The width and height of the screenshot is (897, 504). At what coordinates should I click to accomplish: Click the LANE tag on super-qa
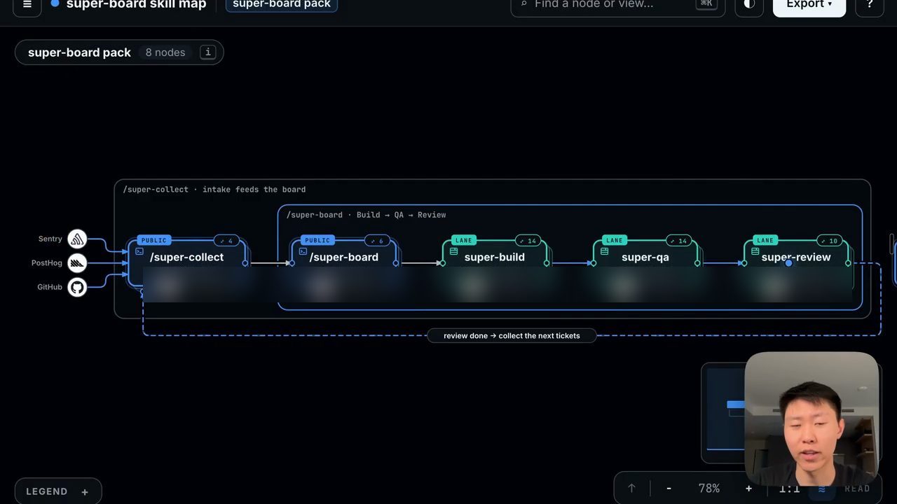pyautogui.click(x=615, y=240)
